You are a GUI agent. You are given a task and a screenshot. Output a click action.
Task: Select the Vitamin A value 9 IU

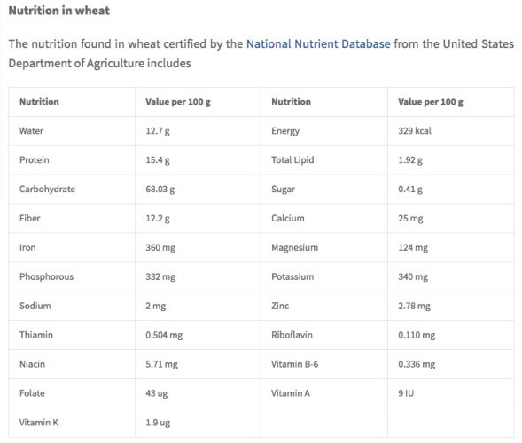pos(406,393)
